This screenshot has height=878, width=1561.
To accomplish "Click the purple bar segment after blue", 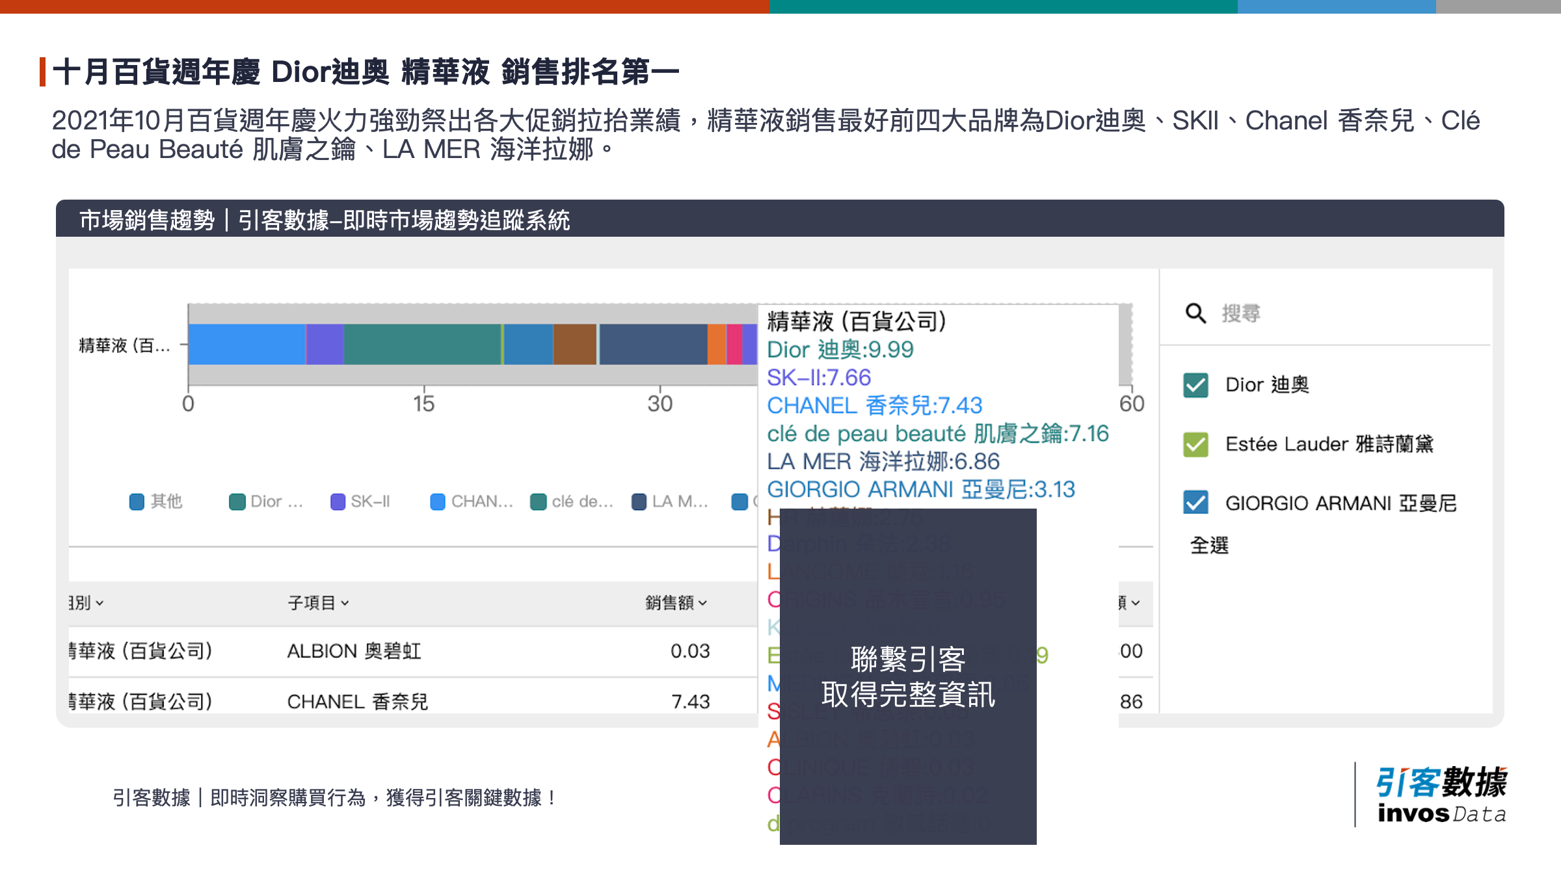I will (325, 344).
